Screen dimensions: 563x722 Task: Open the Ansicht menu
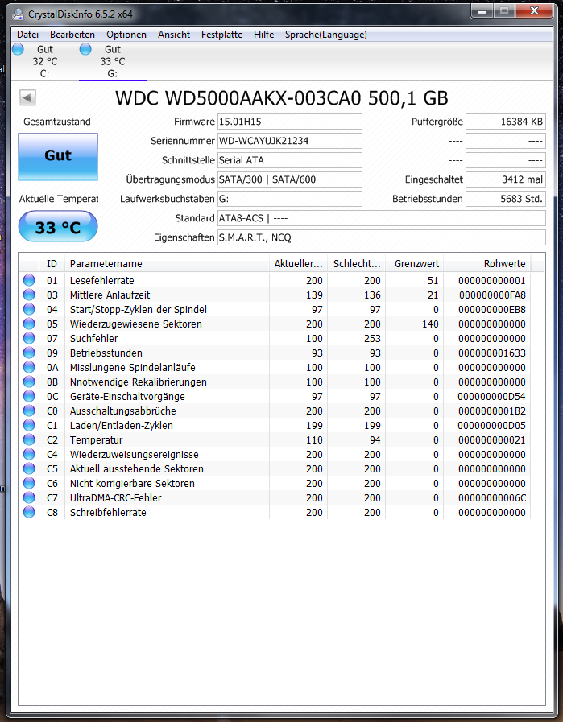point(174,35)
